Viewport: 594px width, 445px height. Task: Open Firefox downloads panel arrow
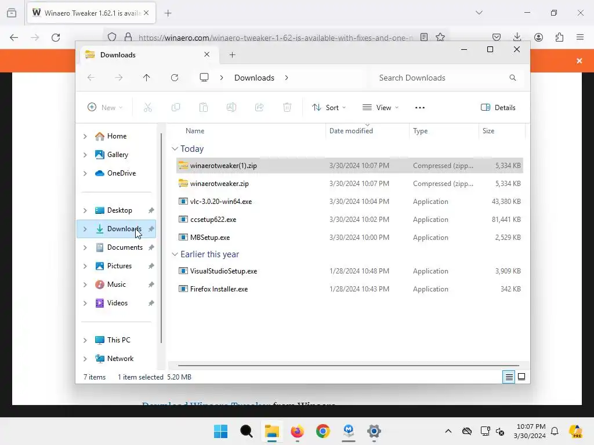point(517,37)
